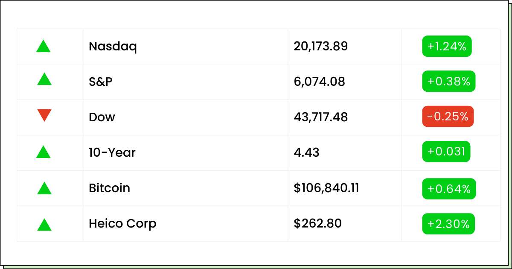Click the green up arrow beside Nasdaq
The height and width of the screenshot is (269, 512).
click(x=44, y=47)
